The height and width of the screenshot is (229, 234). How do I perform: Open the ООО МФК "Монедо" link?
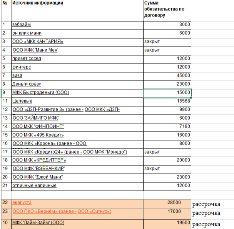tap(105, 152)
